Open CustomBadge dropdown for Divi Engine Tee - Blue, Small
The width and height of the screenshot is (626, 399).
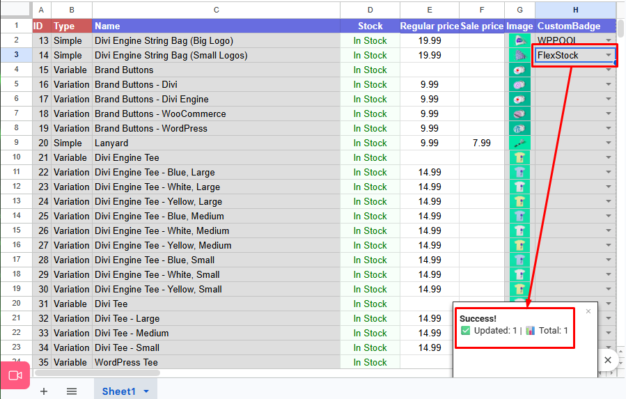pyautogui.click(x=609, y=260)
